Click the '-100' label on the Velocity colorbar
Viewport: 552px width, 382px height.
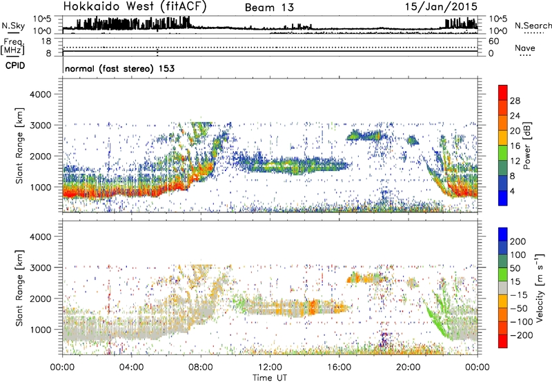522,322
